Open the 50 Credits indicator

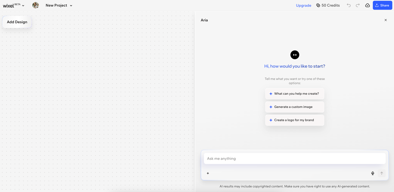(x=328, y=5)
